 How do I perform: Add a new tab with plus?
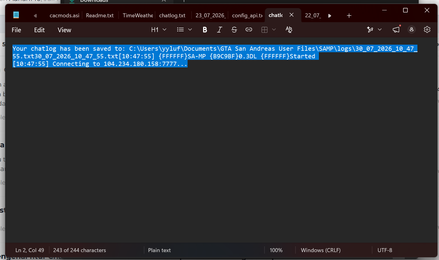coord(349,15)
